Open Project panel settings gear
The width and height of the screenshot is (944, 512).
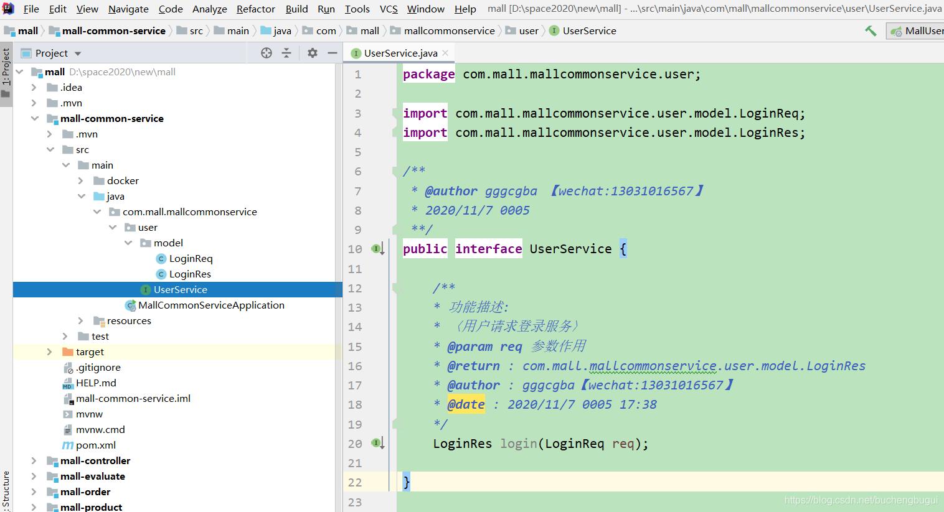coord(313,53)
